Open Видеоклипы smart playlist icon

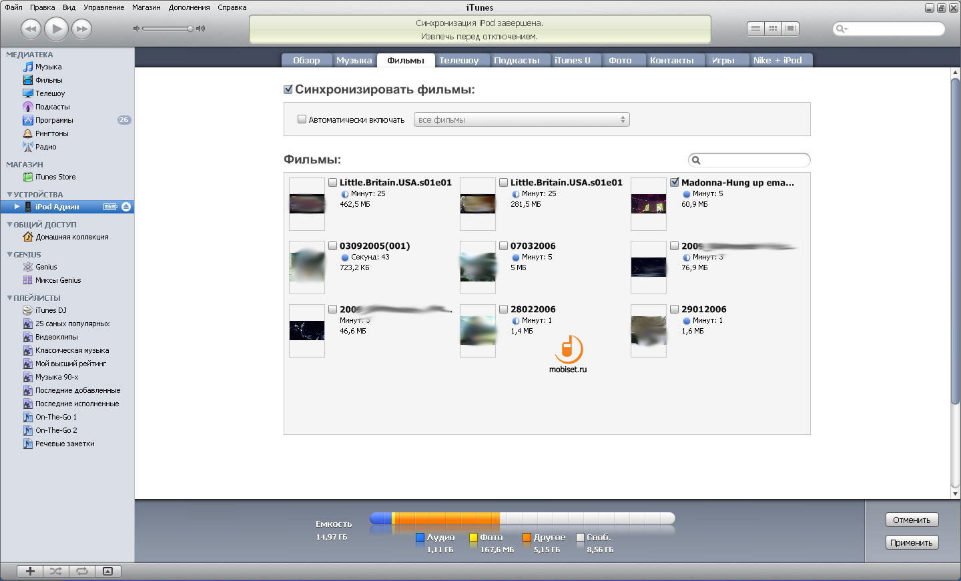28,337
